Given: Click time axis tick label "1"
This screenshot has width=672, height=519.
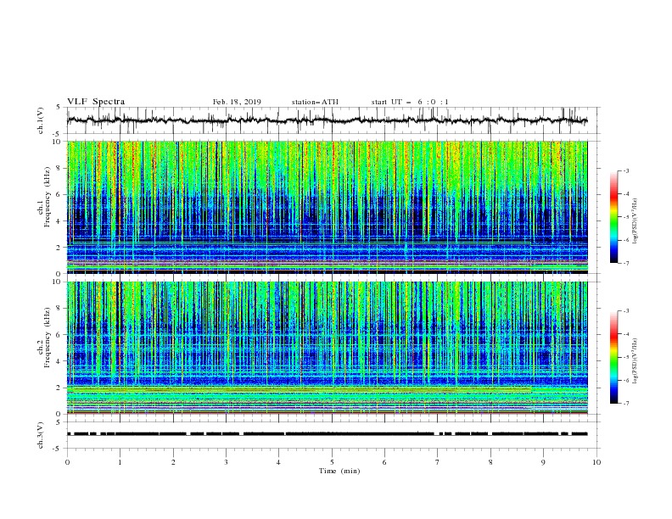Looking at the screenshot, I should pyautogui.click(x=120, y=462).
